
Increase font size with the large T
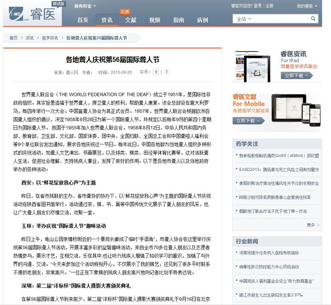point(167,72)
